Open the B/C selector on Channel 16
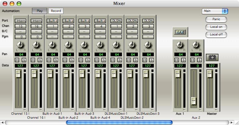The width and height of the screenshot is (239, 125). [37, 31]
